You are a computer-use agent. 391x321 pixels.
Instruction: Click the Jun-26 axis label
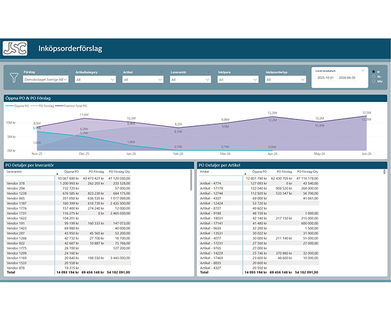(366, 154)
